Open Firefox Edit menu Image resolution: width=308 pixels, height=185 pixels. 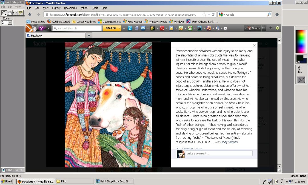point(37,8)
